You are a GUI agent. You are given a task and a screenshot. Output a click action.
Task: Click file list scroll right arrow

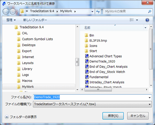coord(147,90)
